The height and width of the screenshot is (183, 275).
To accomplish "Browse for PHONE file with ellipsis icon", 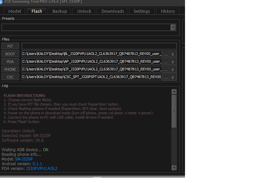I will tap(166, 69).
